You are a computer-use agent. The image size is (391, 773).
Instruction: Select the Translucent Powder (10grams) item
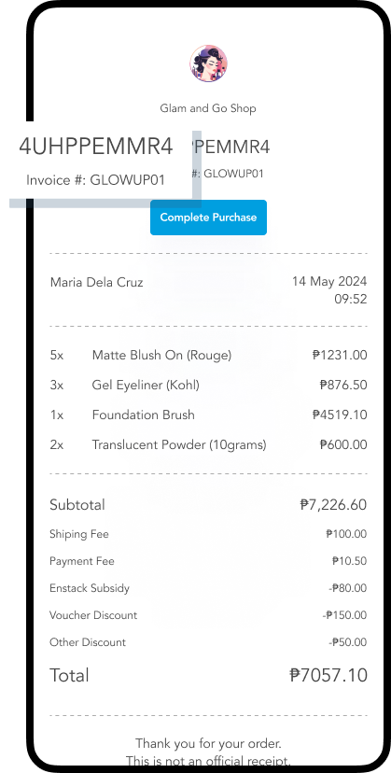tap(179, 445)
